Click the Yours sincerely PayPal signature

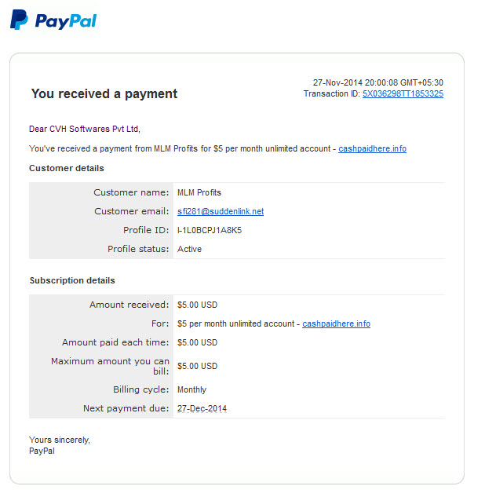pyautogui.click(x=60, y=445)
